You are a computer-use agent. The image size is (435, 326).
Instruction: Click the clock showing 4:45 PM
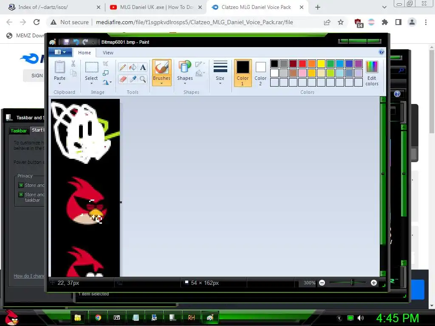397,318
